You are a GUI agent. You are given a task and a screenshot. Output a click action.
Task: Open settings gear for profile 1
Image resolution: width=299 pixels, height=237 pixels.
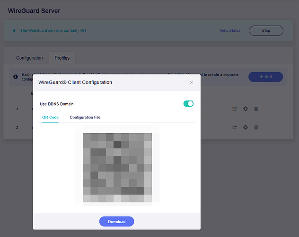point(246,109)
